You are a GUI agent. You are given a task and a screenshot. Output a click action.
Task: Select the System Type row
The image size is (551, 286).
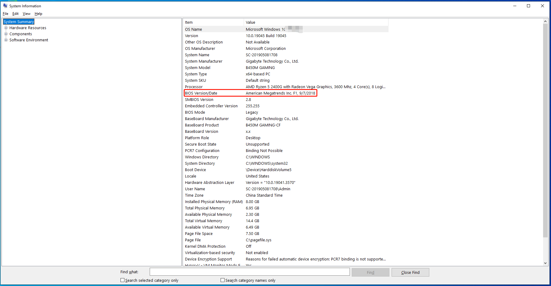click(286, 74)
